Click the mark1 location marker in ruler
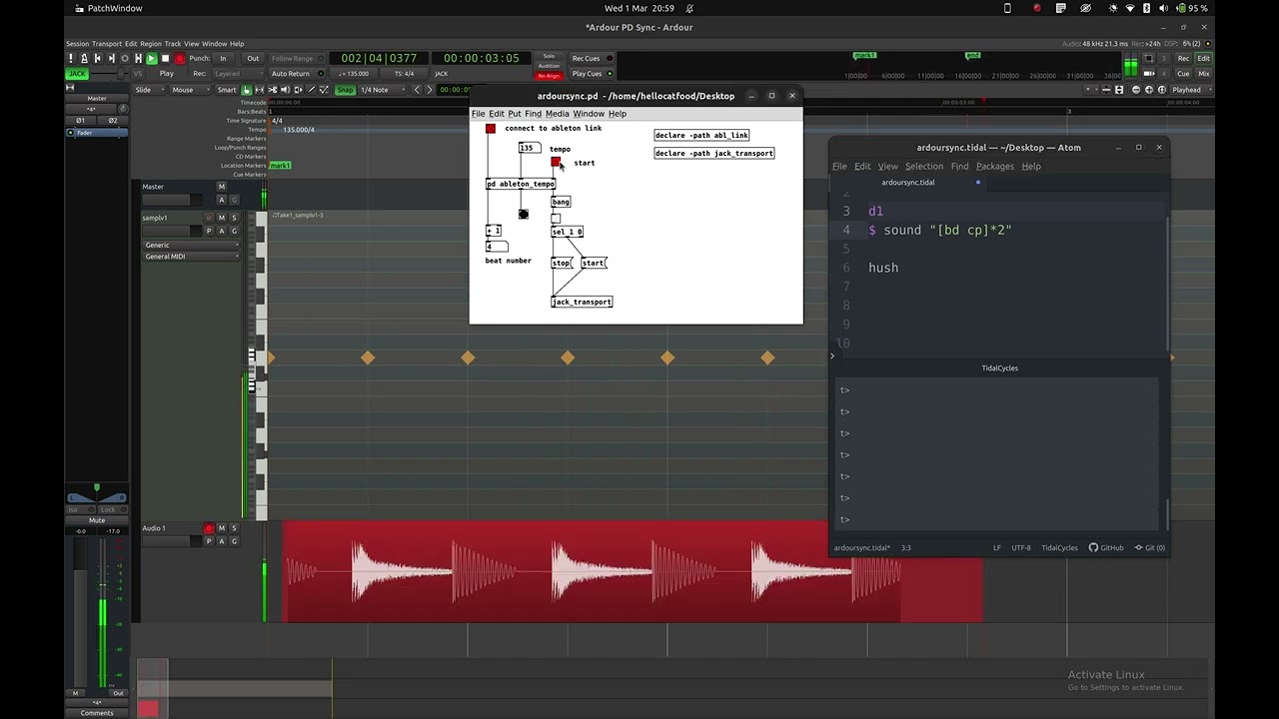Viewport: 1279px width, 719px height. (x=280, y=165)
